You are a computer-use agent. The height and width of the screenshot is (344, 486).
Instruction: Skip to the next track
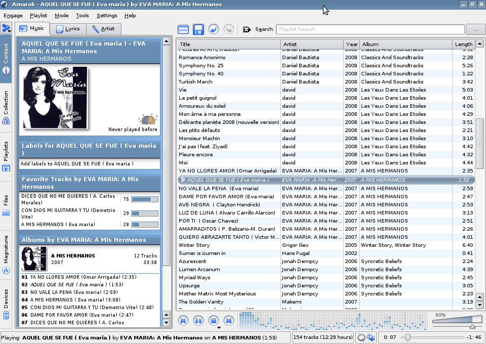[x=229, y=320]
